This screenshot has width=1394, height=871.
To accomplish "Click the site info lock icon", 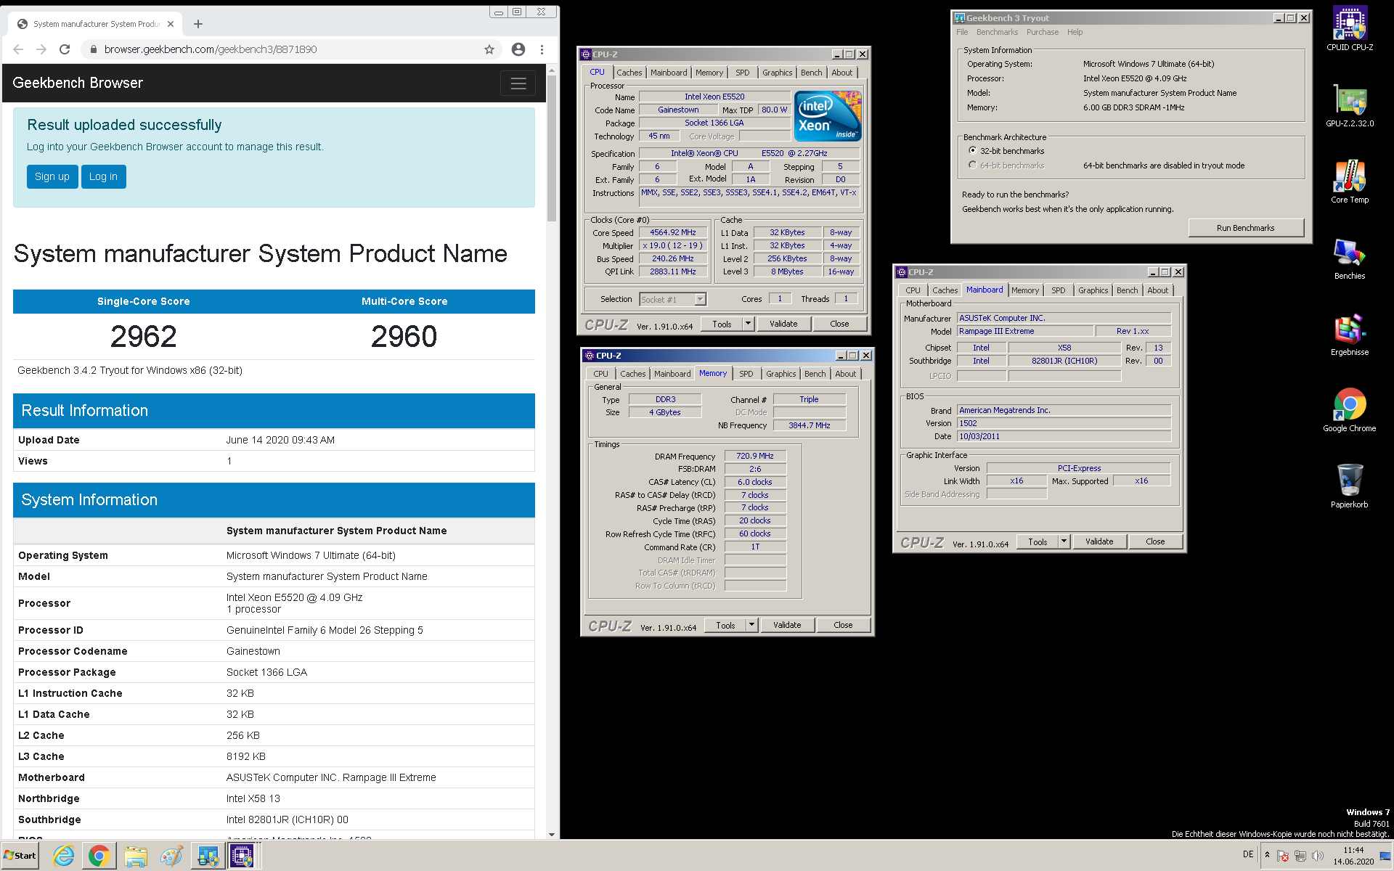I will 93,49.
